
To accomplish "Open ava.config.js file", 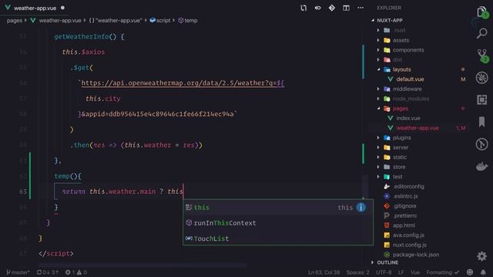I will click(408, 235).
